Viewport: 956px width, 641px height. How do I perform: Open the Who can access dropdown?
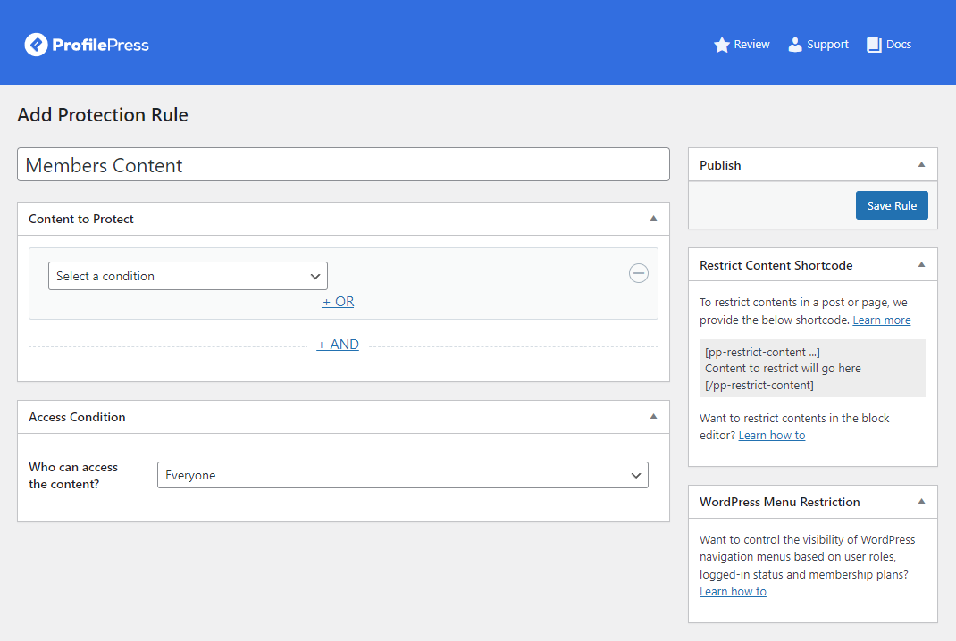pyautogui.click(x=402, y=475)
